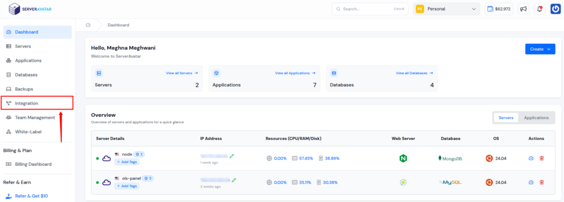
Task: Click the Nginx icon in node row
Action: tap(403, 158)
